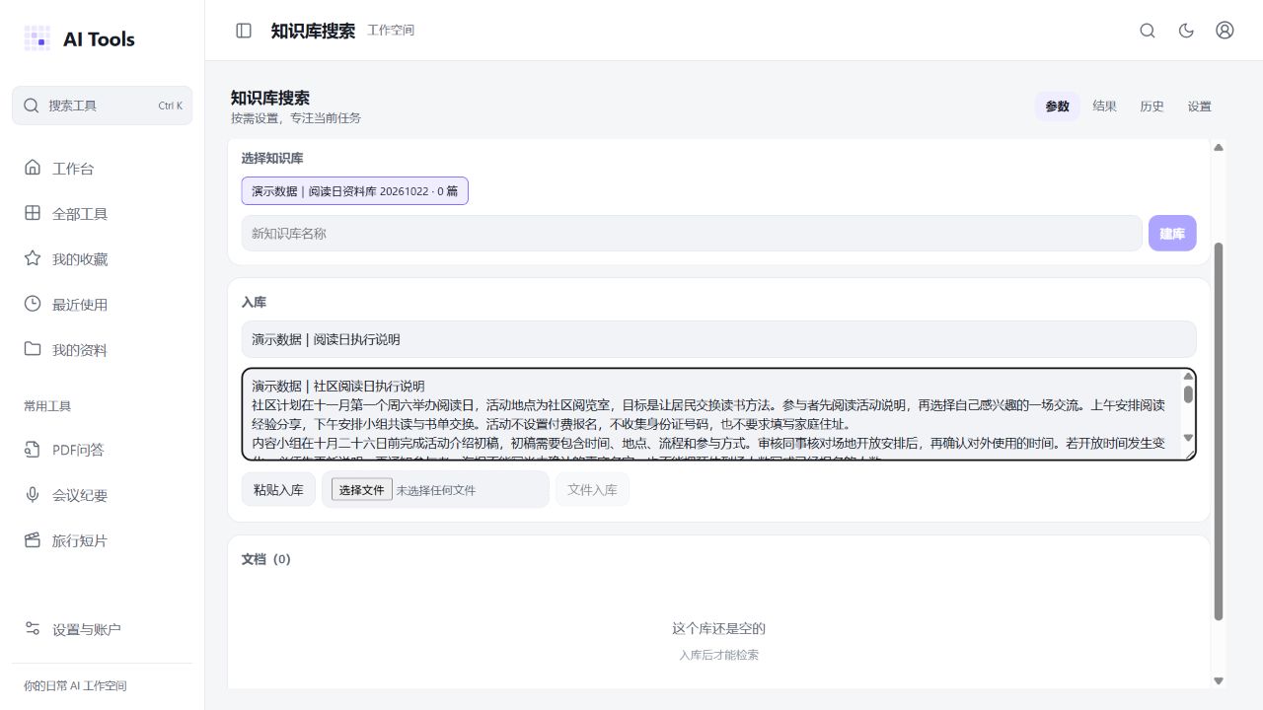Open 设置与账户 in the sidebar

103,629
